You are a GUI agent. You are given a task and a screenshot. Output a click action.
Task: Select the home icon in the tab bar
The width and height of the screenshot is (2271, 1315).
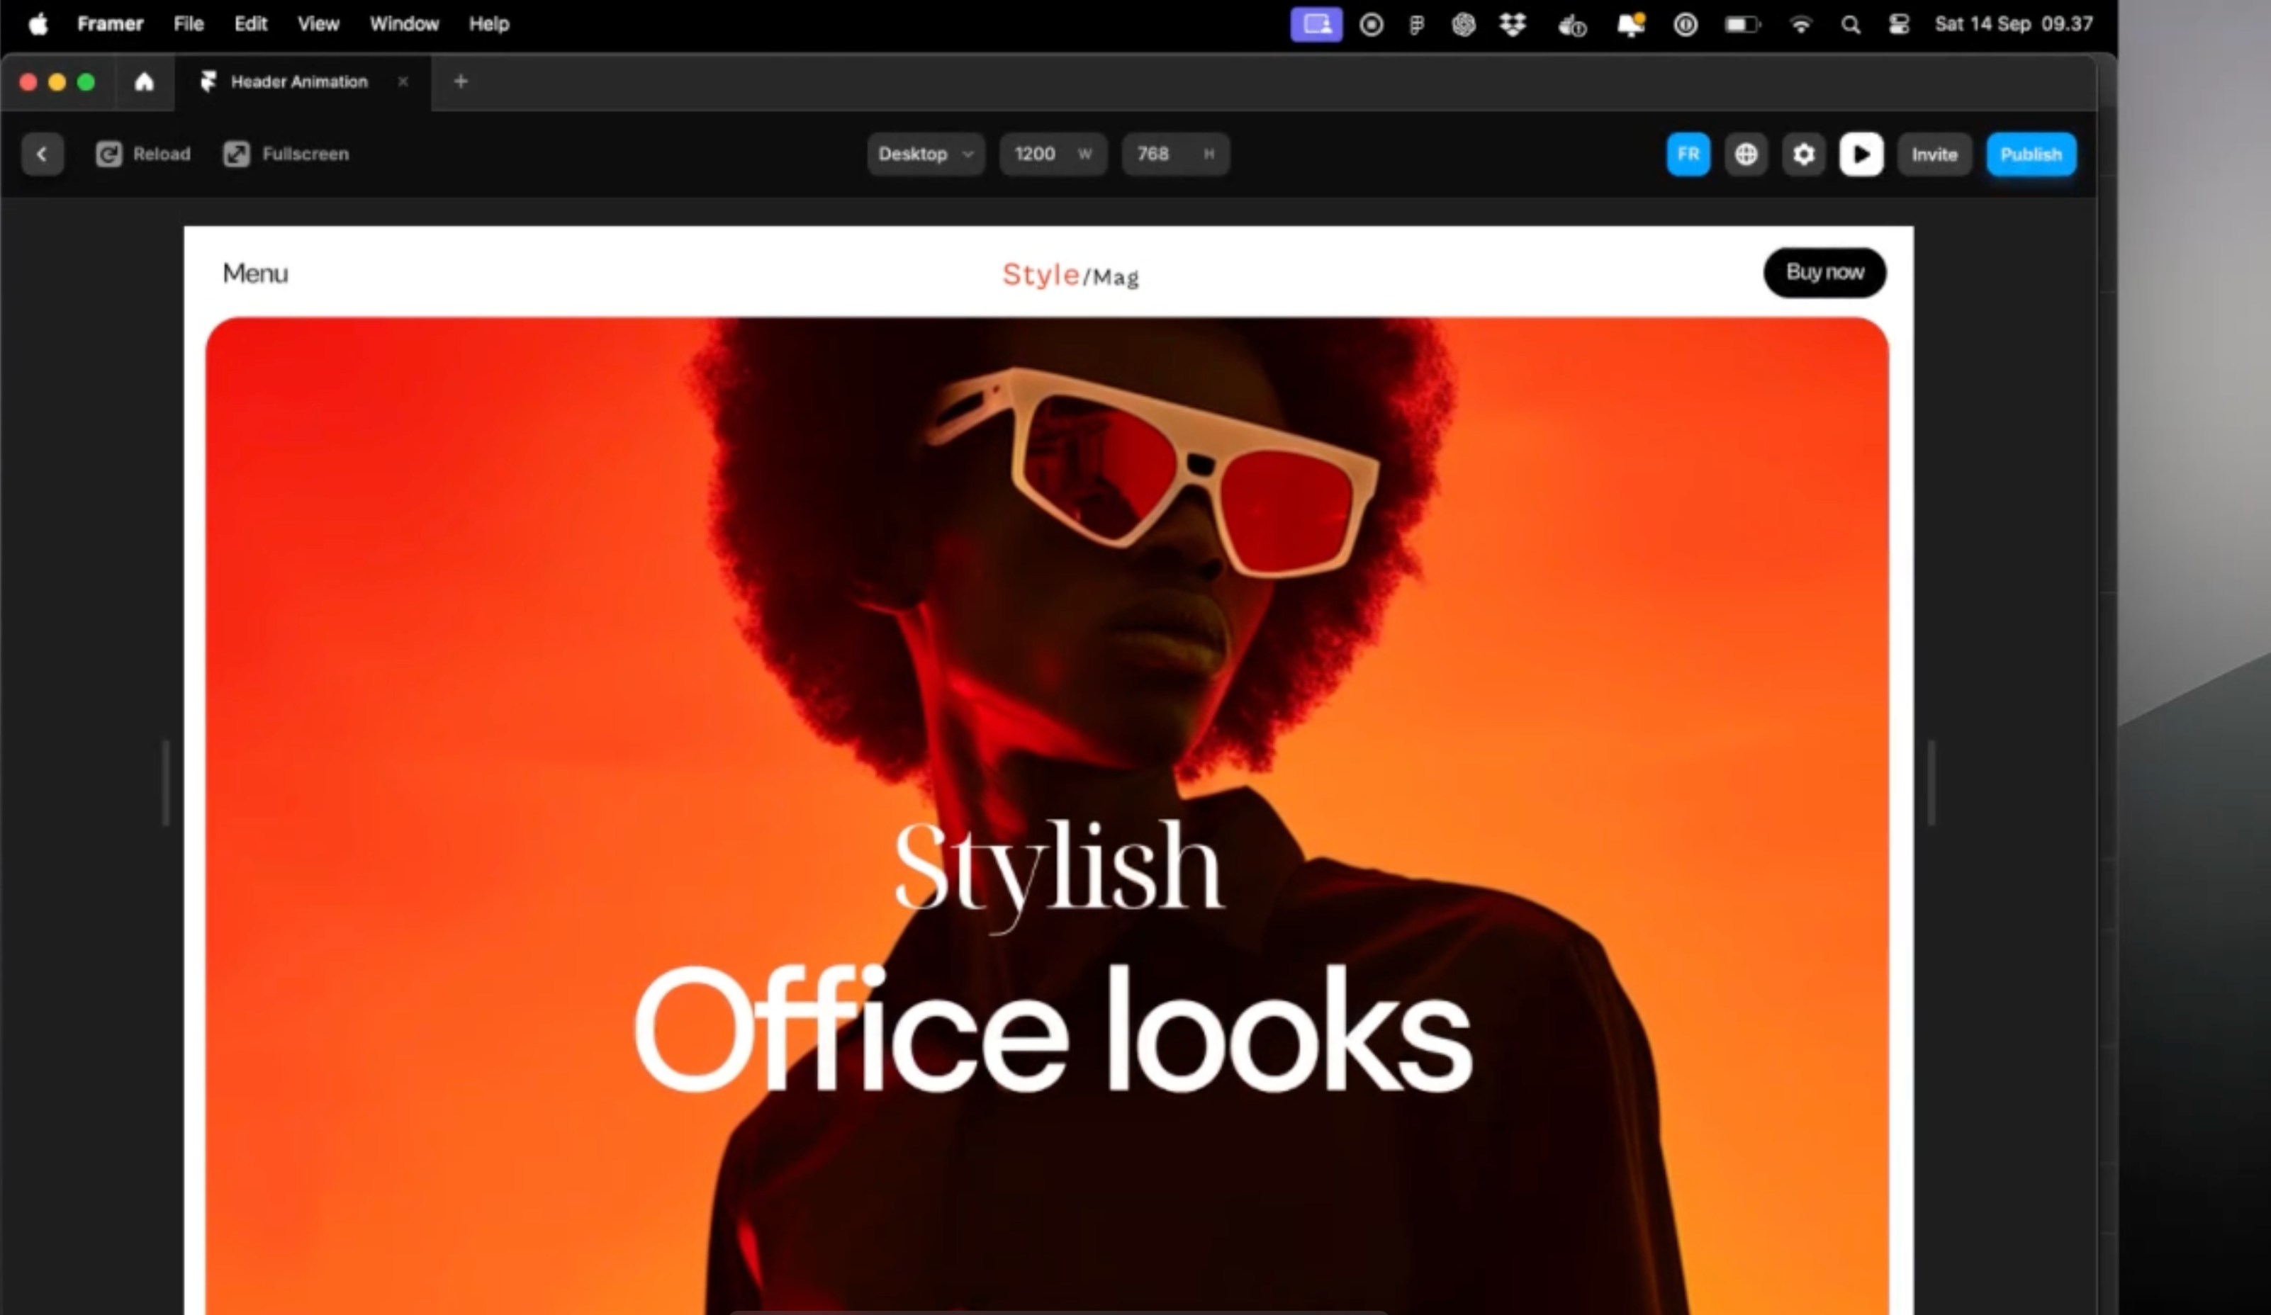[x=144, y=82]
